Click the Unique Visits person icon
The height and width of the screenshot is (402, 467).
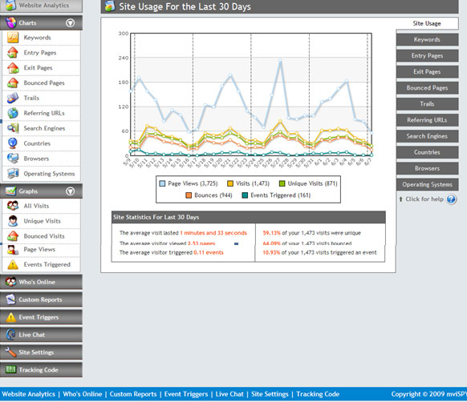13,221
